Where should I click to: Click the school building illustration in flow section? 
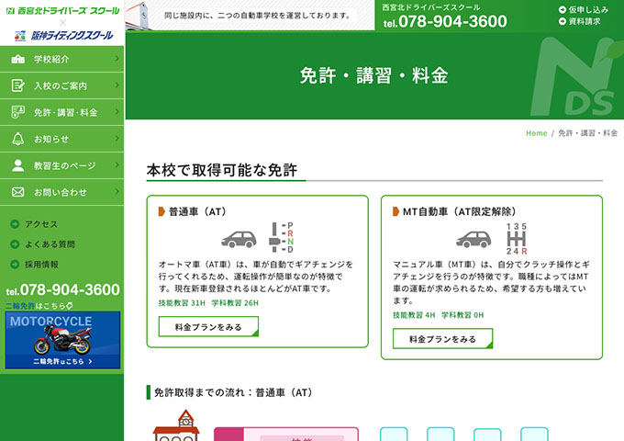click(x=177, y=425)
